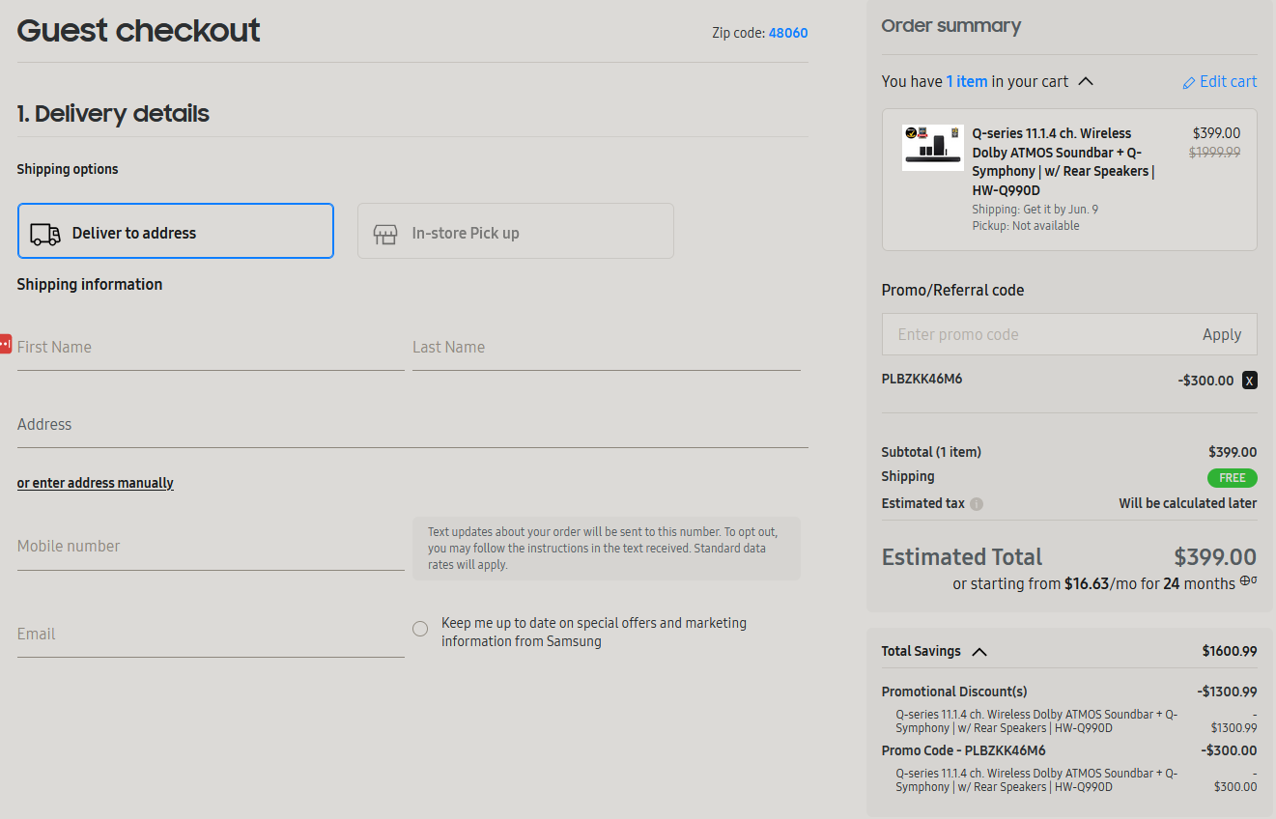Click the Enter promo code field
Image resolution: width=1276 pixels, height=819 pixels.
pos(1034,335)
